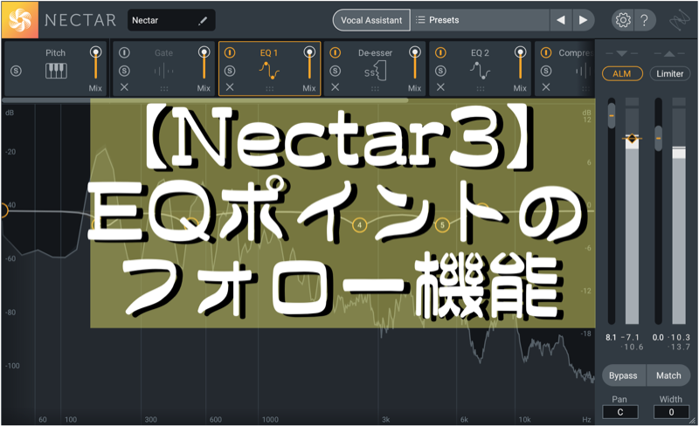699x426 pixels.
Task: Remove the Compressor module
Action: click(546, 87)
